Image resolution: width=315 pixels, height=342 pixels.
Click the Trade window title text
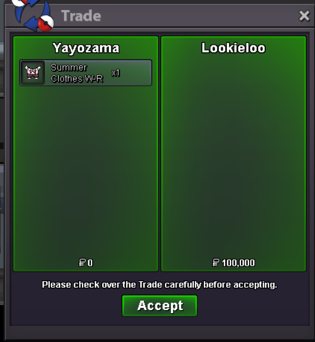81,16
